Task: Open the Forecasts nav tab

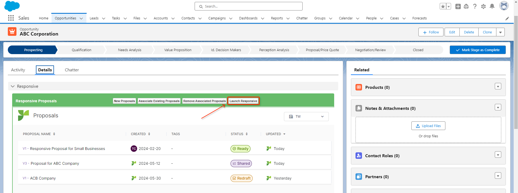Action: 419,18
